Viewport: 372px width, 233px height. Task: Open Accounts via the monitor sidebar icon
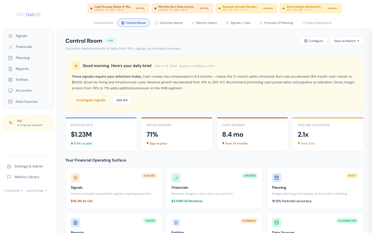point(10,90)
